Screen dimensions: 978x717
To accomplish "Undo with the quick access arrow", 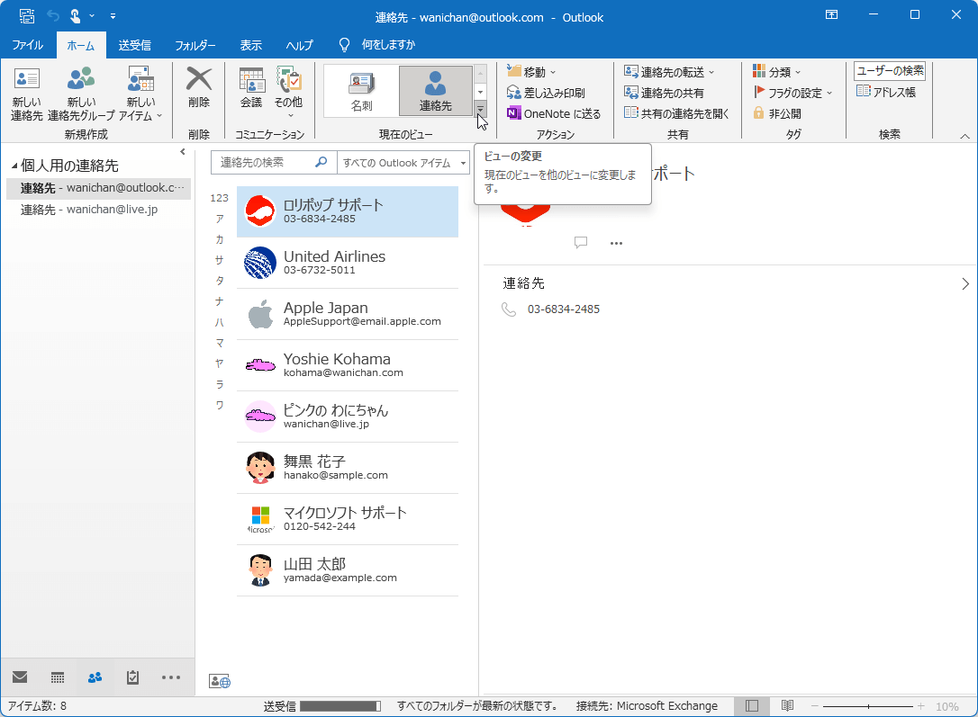I will [x=53, y=16].
